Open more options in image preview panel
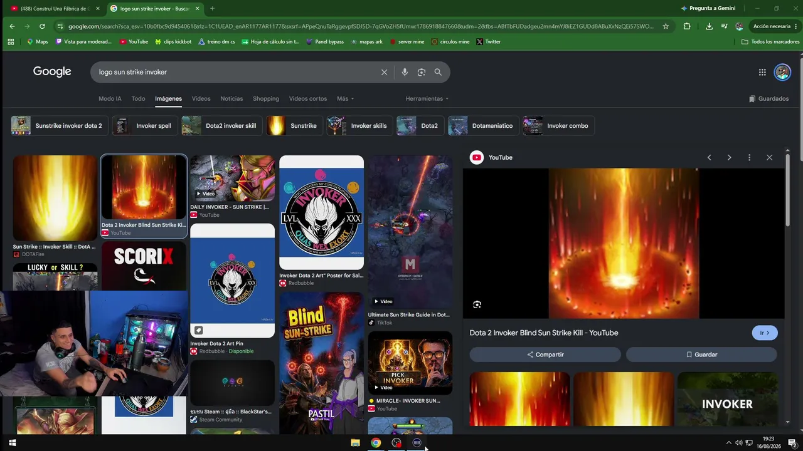 (749, 157)
